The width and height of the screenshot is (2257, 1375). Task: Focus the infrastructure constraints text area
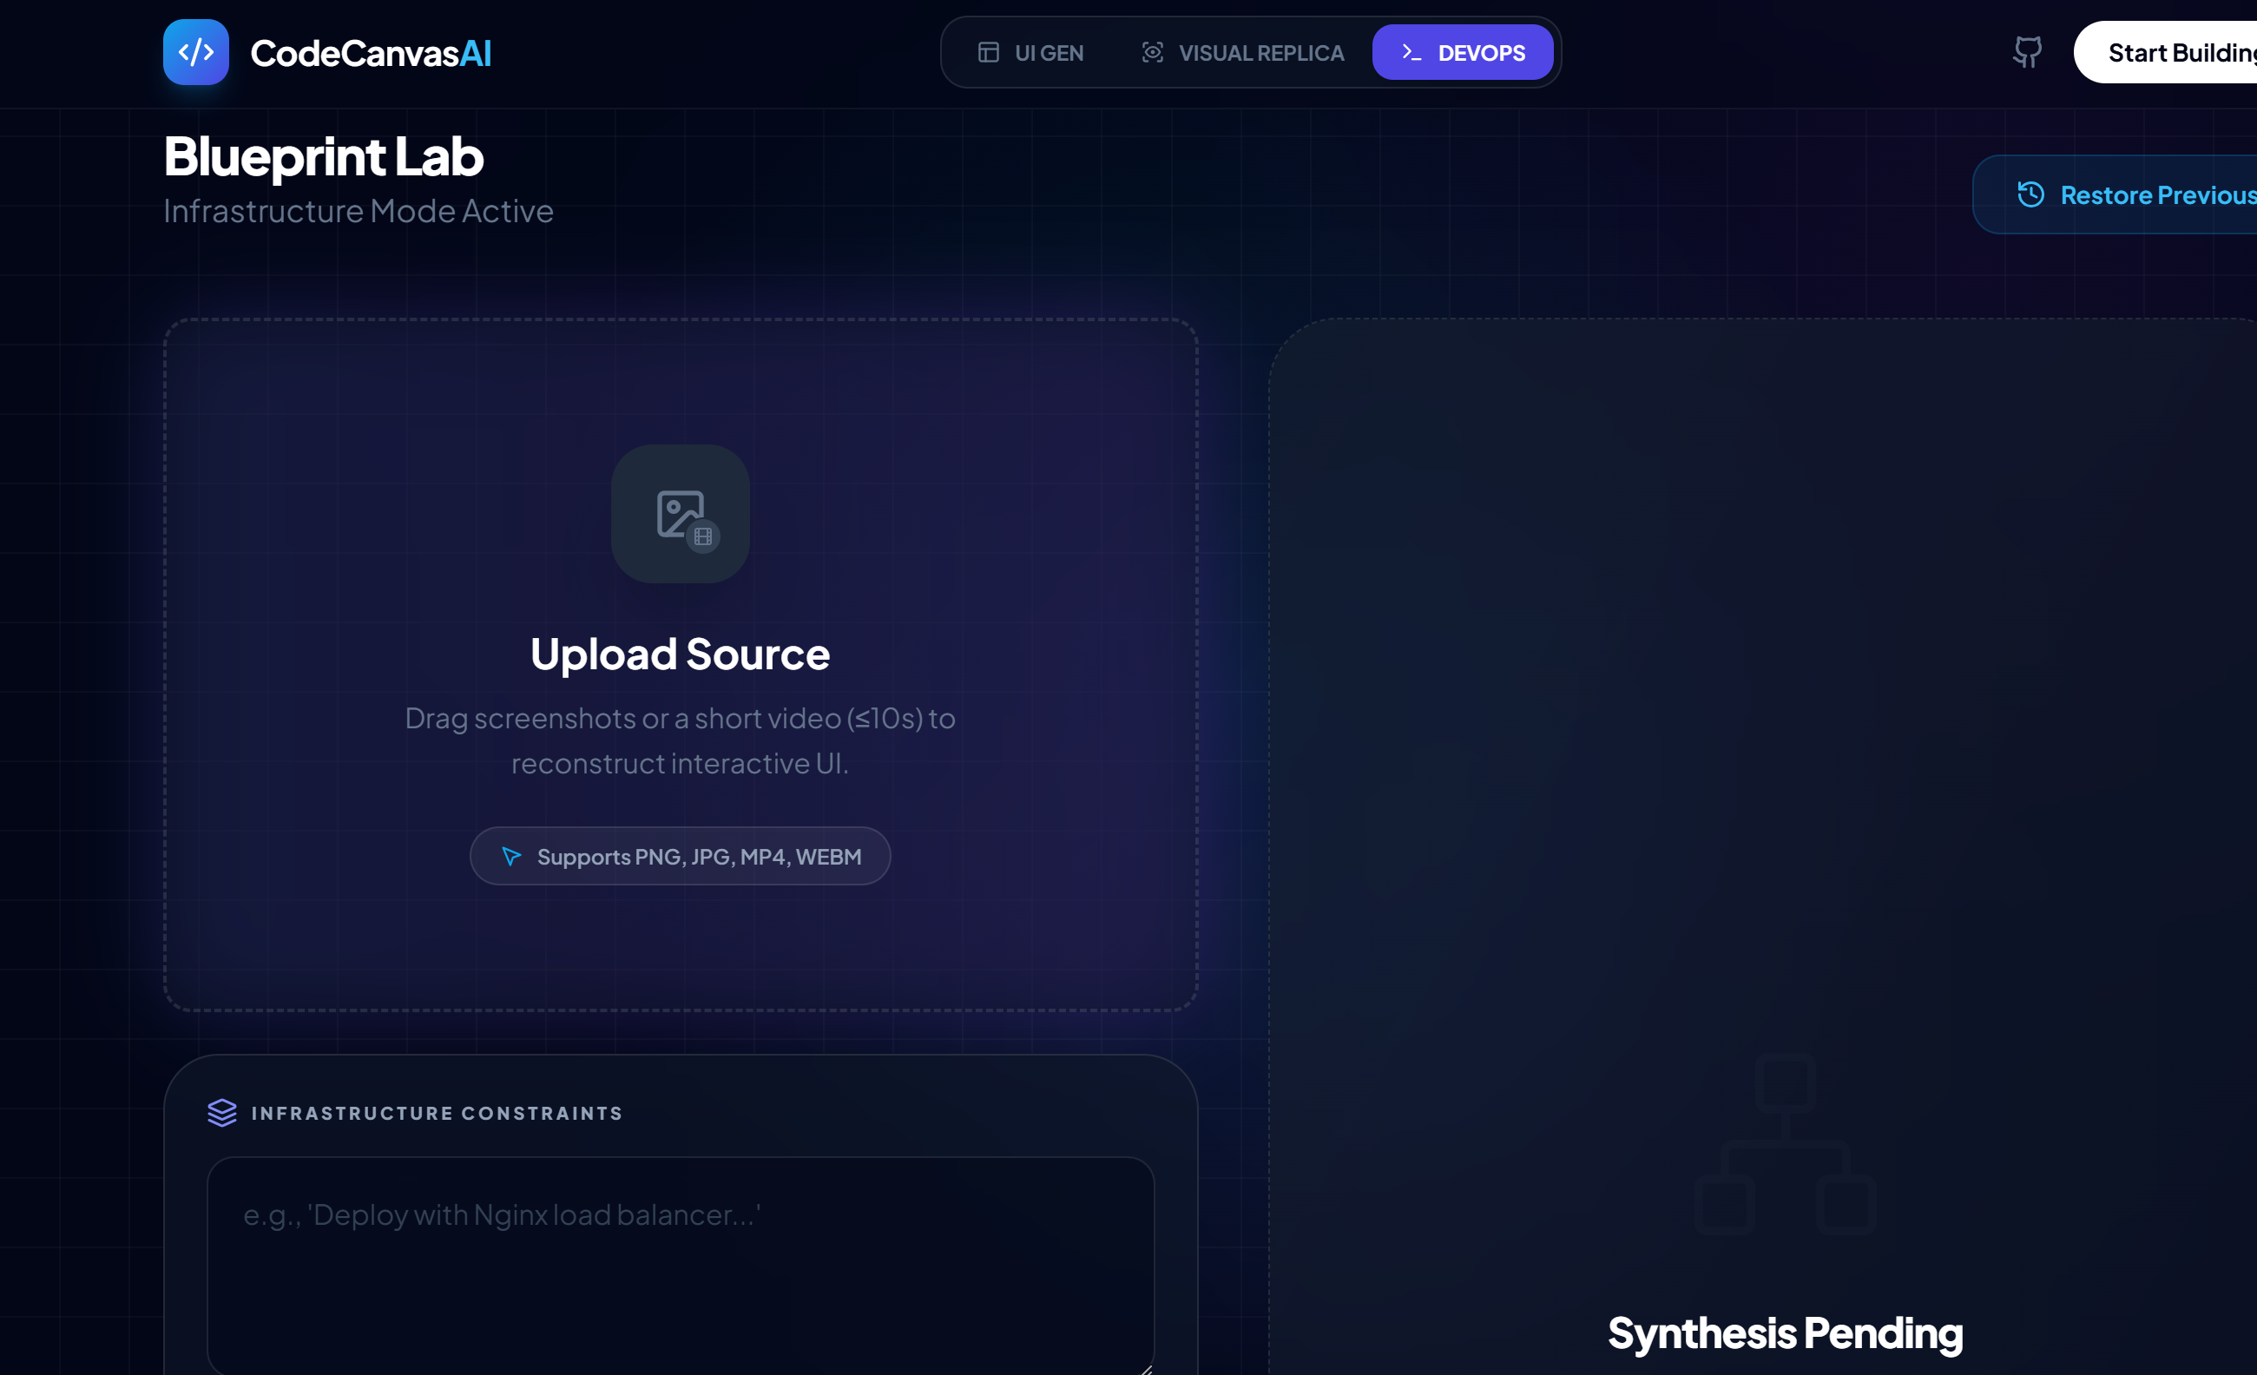(x=680, y=1264)
